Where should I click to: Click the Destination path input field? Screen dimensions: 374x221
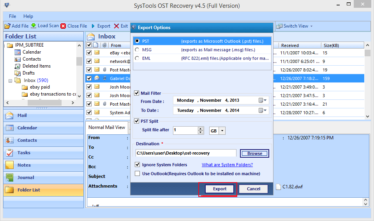pos(186,153)
